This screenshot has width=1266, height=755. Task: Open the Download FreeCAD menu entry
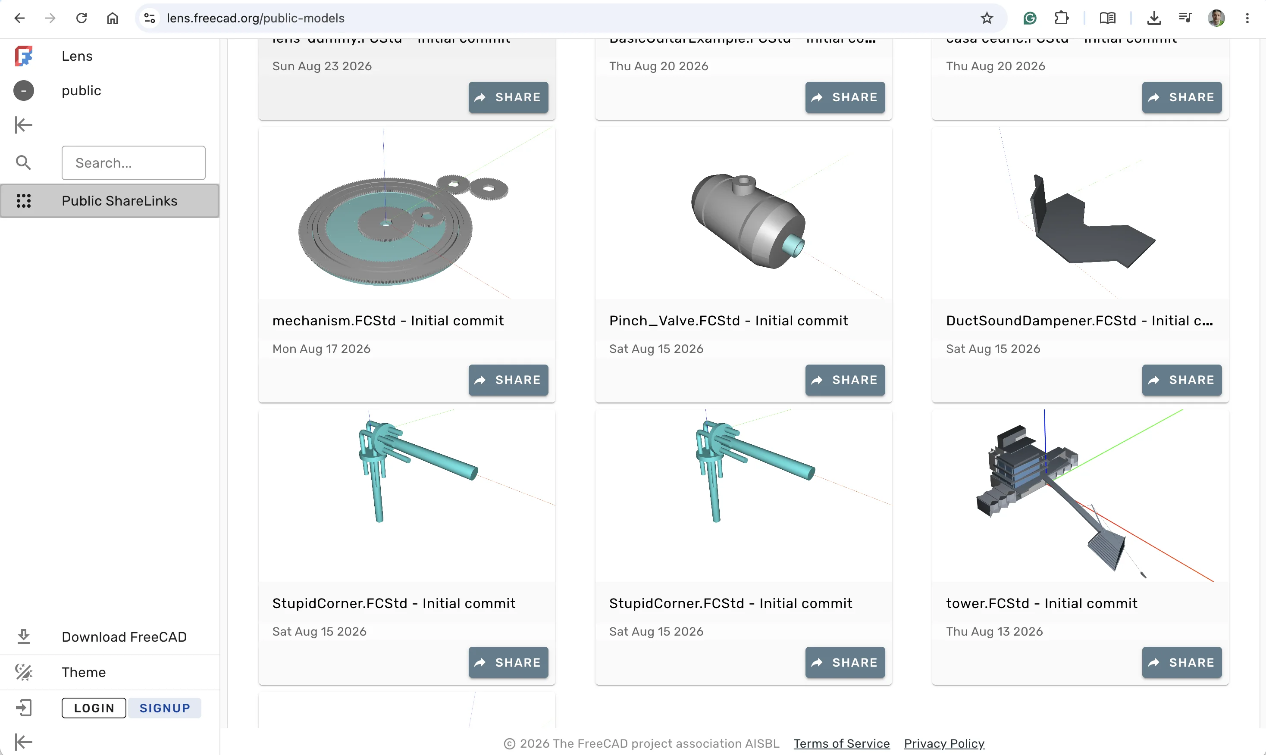coord(124,637)
